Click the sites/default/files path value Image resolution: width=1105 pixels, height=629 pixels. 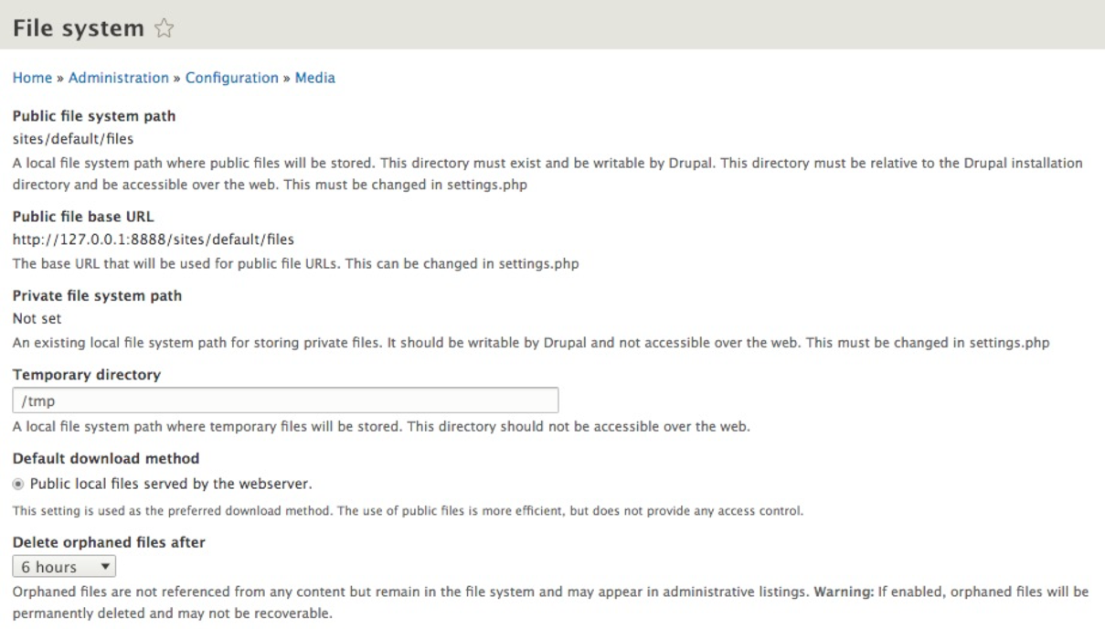(73, 139)
